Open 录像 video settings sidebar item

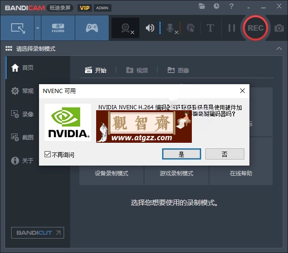[22, 114]
